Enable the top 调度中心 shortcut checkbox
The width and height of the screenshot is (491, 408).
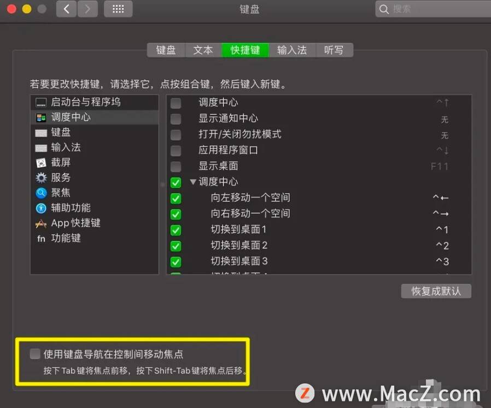click(x=176, y=103)
